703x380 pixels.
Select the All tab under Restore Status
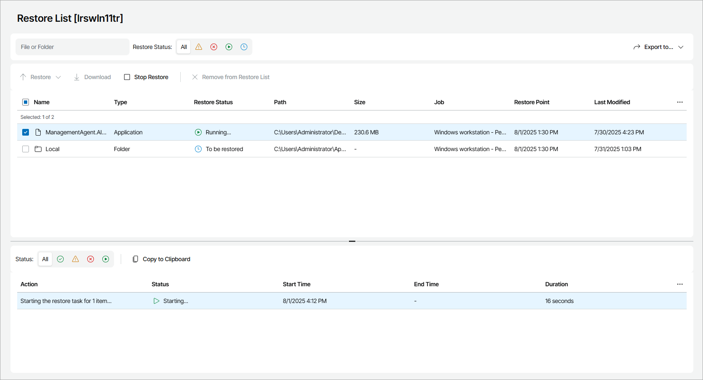click(184, 47)
